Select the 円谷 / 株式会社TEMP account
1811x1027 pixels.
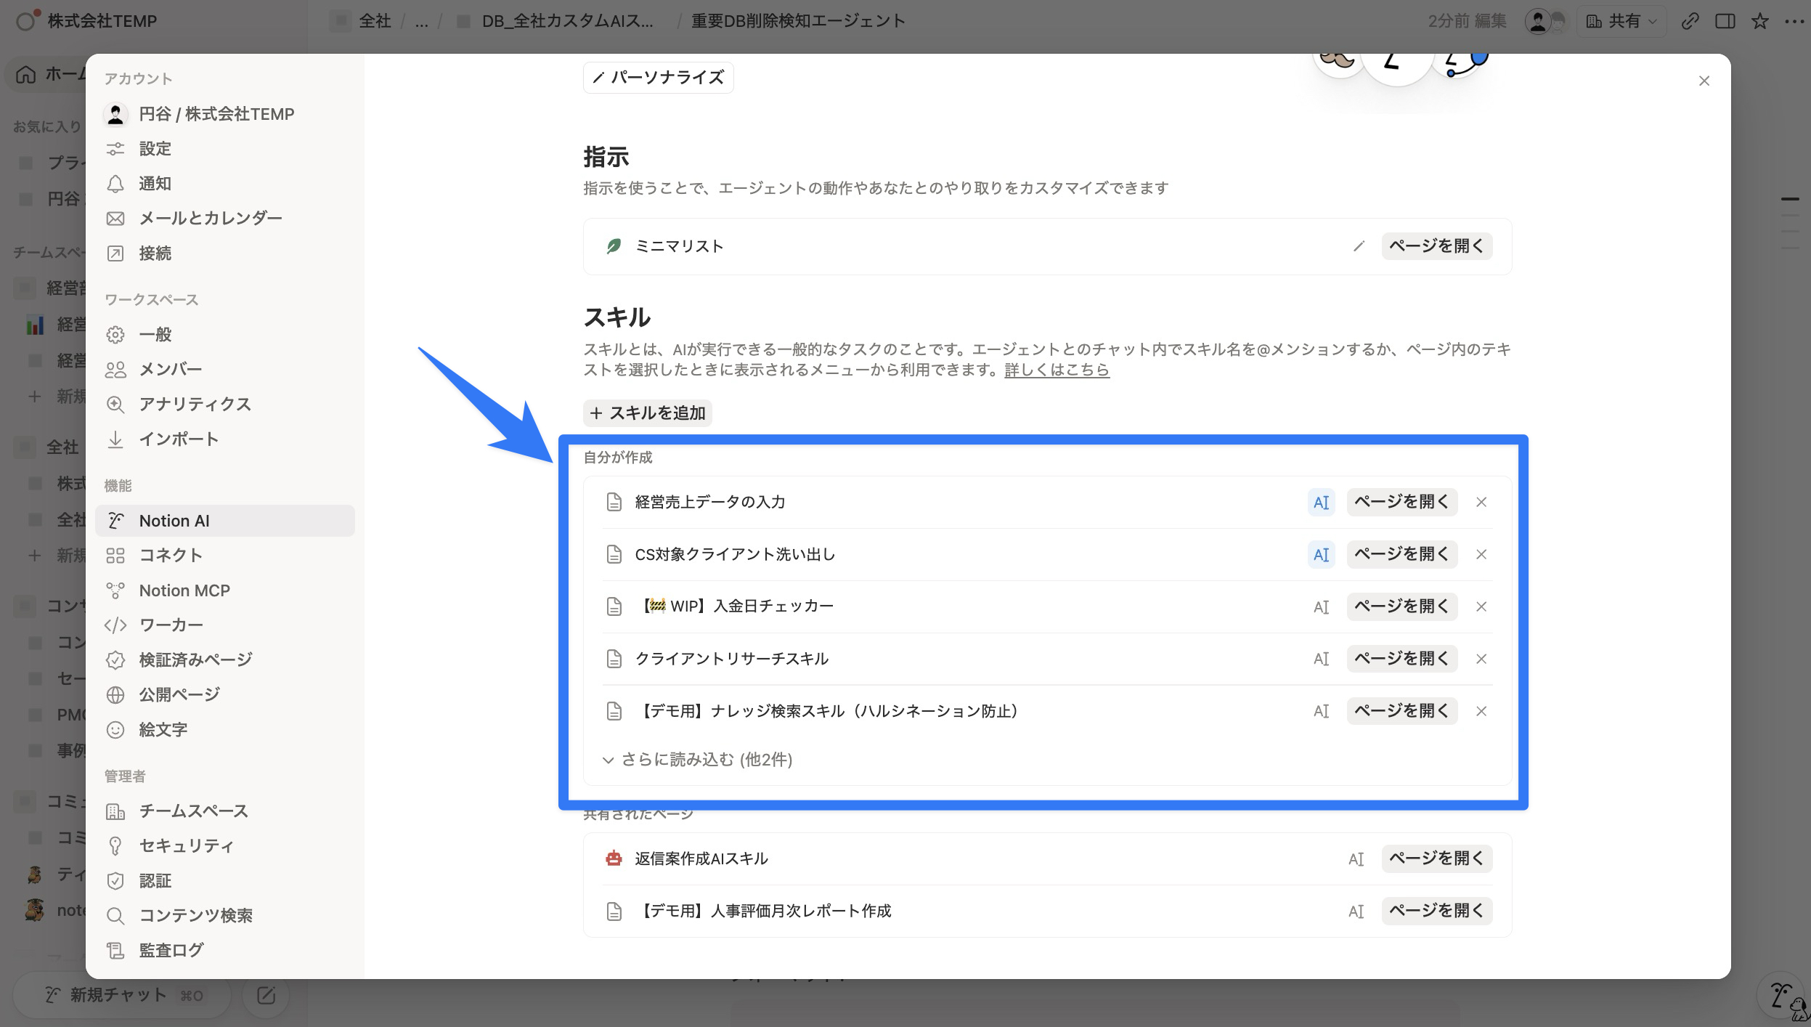(225, 114)
